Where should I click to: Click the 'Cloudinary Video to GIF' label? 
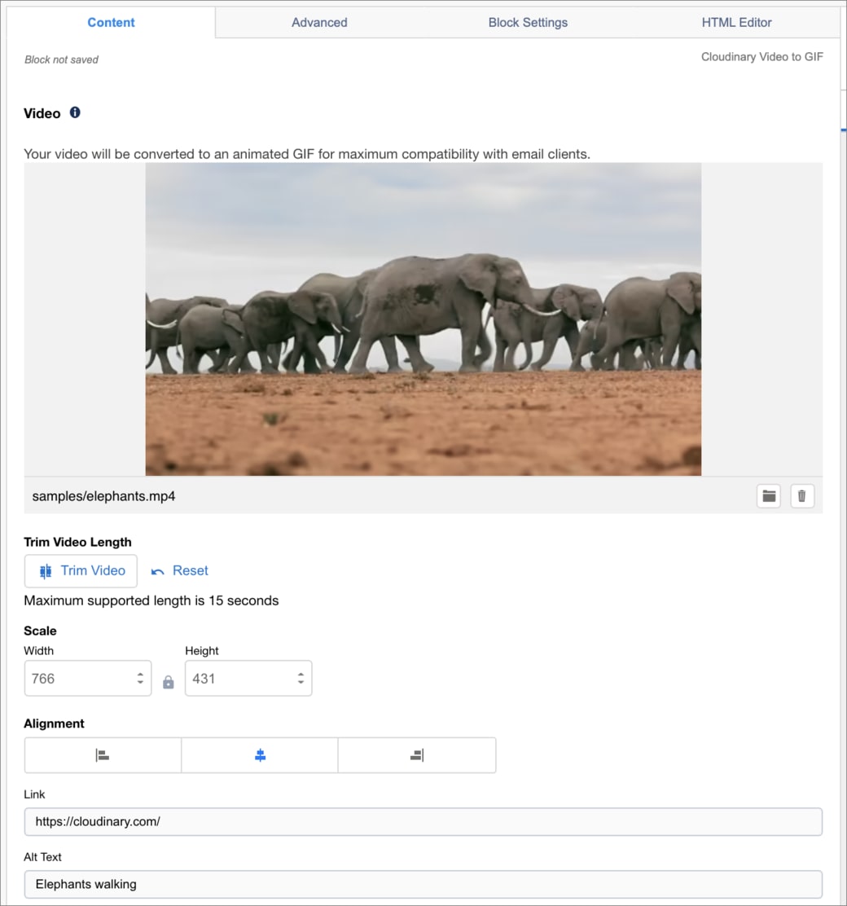coord(762,57)
